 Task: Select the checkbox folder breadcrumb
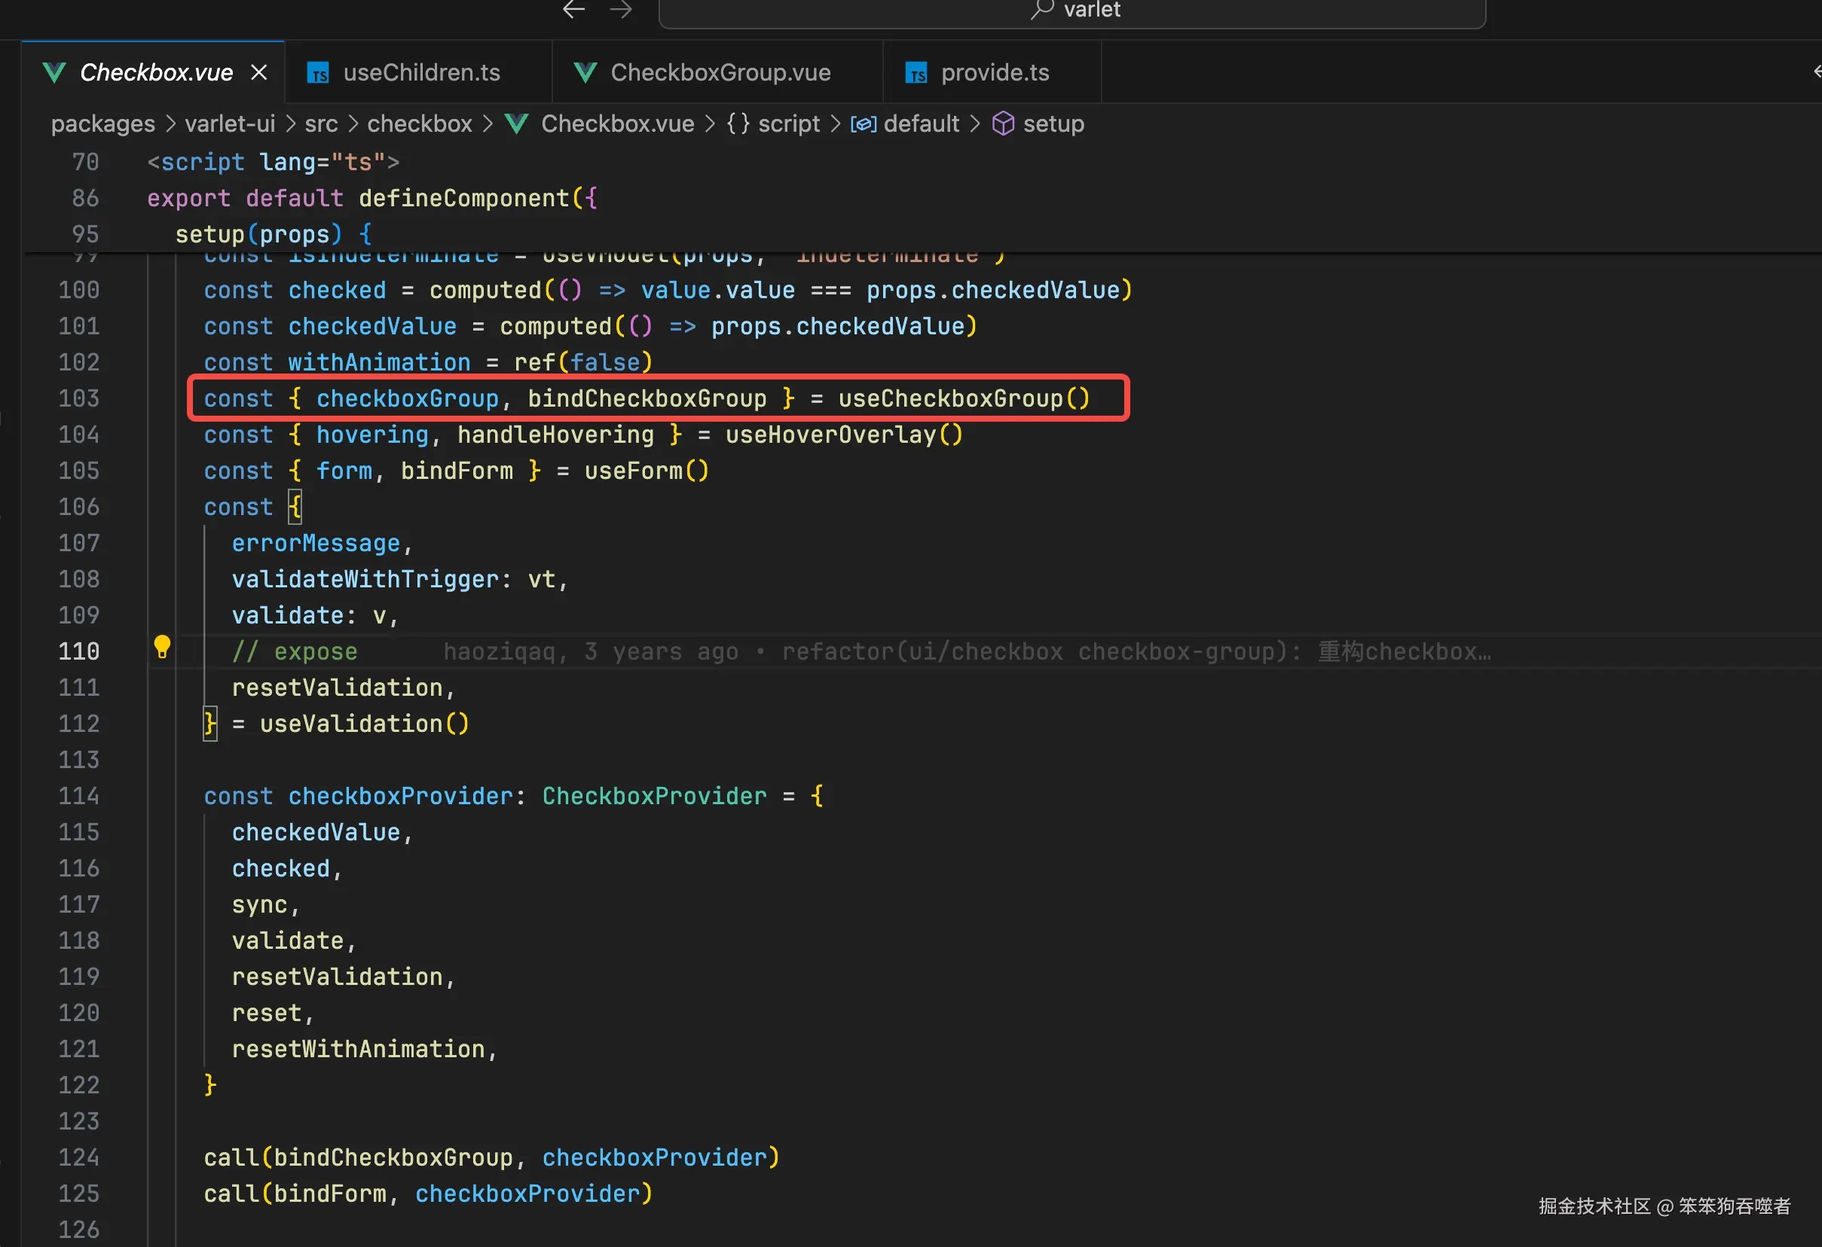click(x=420, y=123)
